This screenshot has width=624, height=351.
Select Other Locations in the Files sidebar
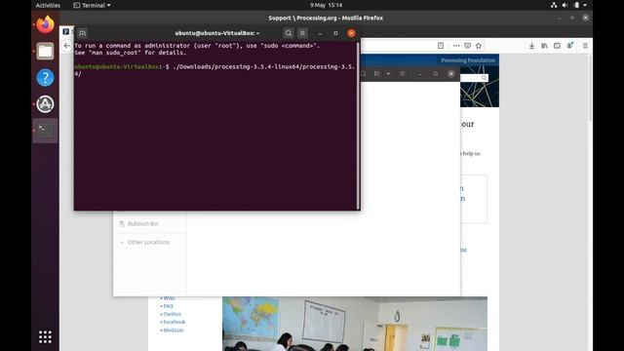[x=149, y=242]
